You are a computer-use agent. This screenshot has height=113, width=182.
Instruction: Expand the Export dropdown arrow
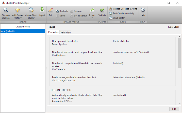92,18
